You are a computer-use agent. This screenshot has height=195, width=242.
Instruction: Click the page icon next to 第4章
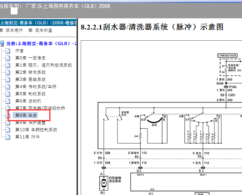pos(8,87)
